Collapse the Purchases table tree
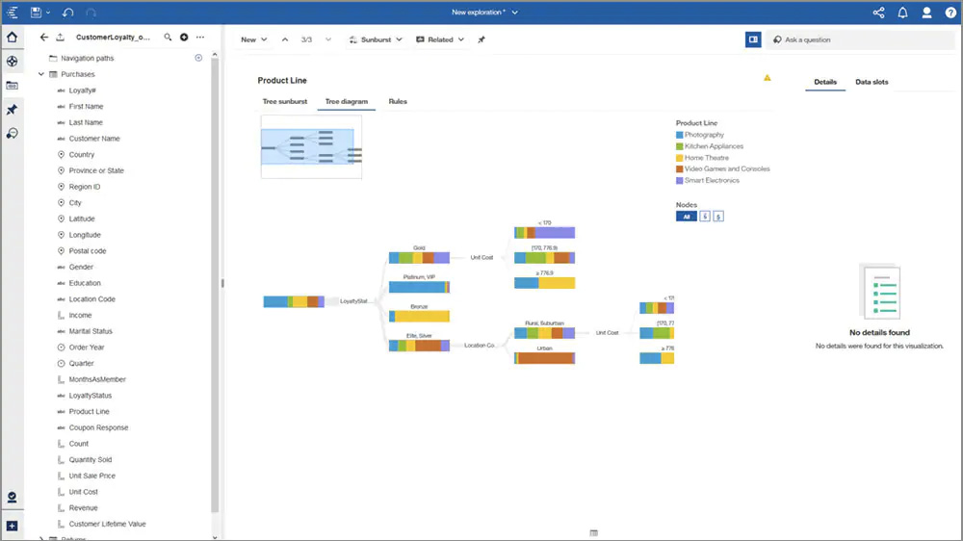Screen dimensions: 963x541 [x=40, y=74]
